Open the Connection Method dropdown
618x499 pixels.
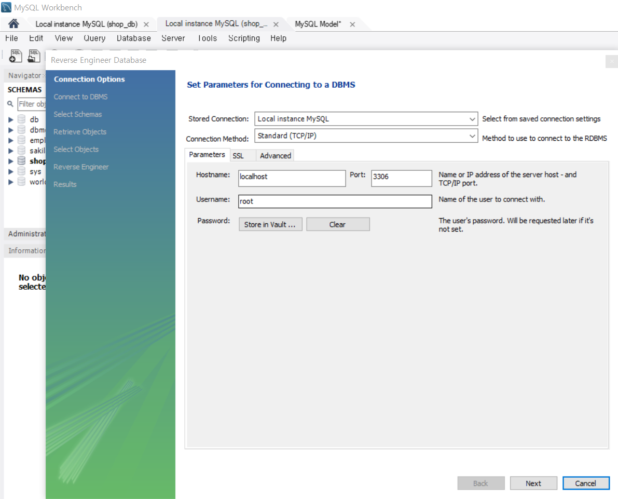(366, 136)
